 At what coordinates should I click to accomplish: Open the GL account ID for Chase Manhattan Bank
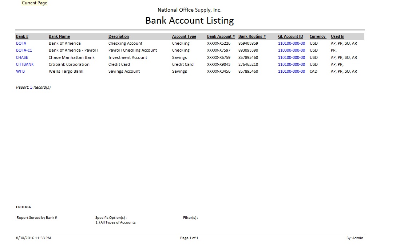[x=291, y=57]
